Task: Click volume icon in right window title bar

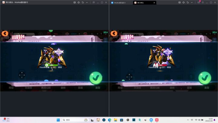Action: (183, 2)
